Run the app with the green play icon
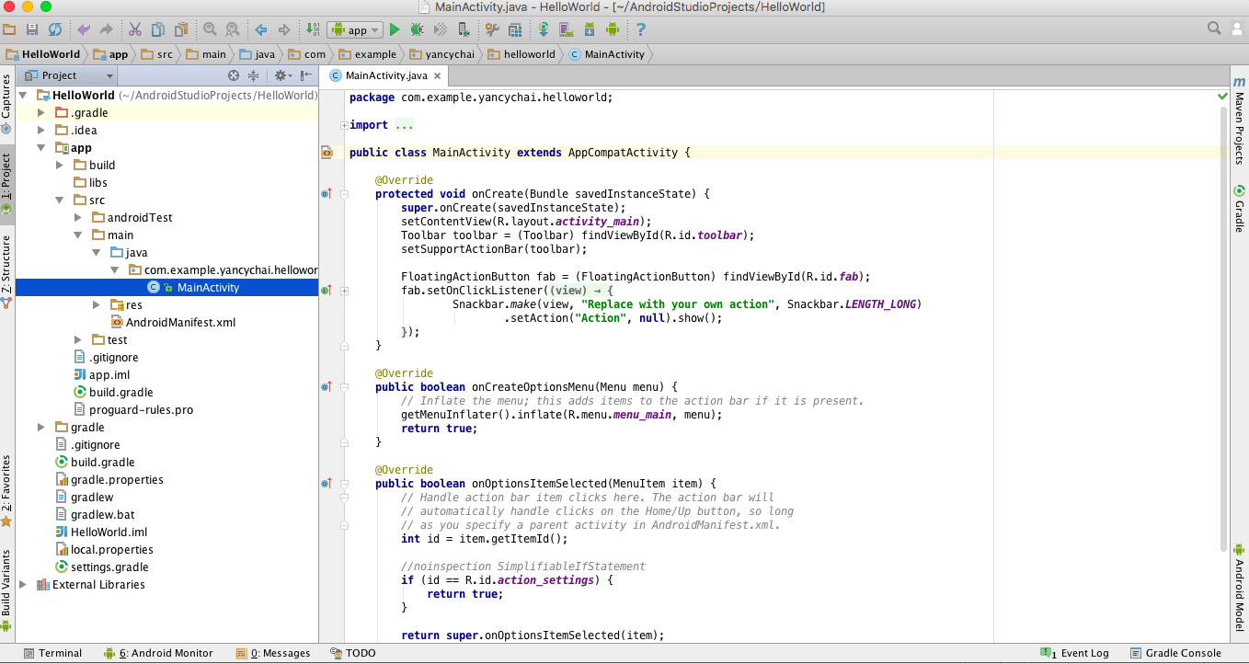Screen dimensions: 1249x664 [x=395, y=29]
